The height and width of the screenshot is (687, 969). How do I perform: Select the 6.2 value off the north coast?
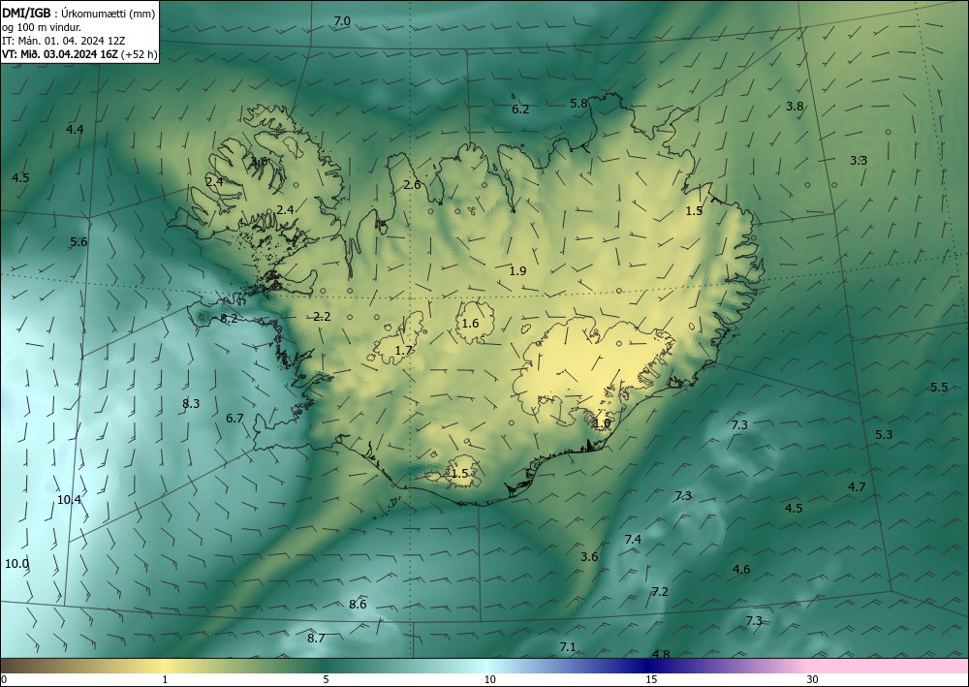[520, 109]
